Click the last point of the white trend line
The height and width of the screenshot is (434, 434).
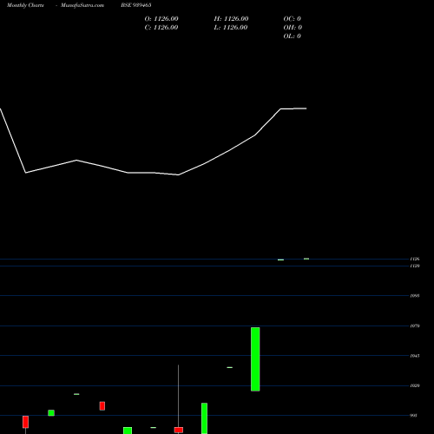(306, 108)
